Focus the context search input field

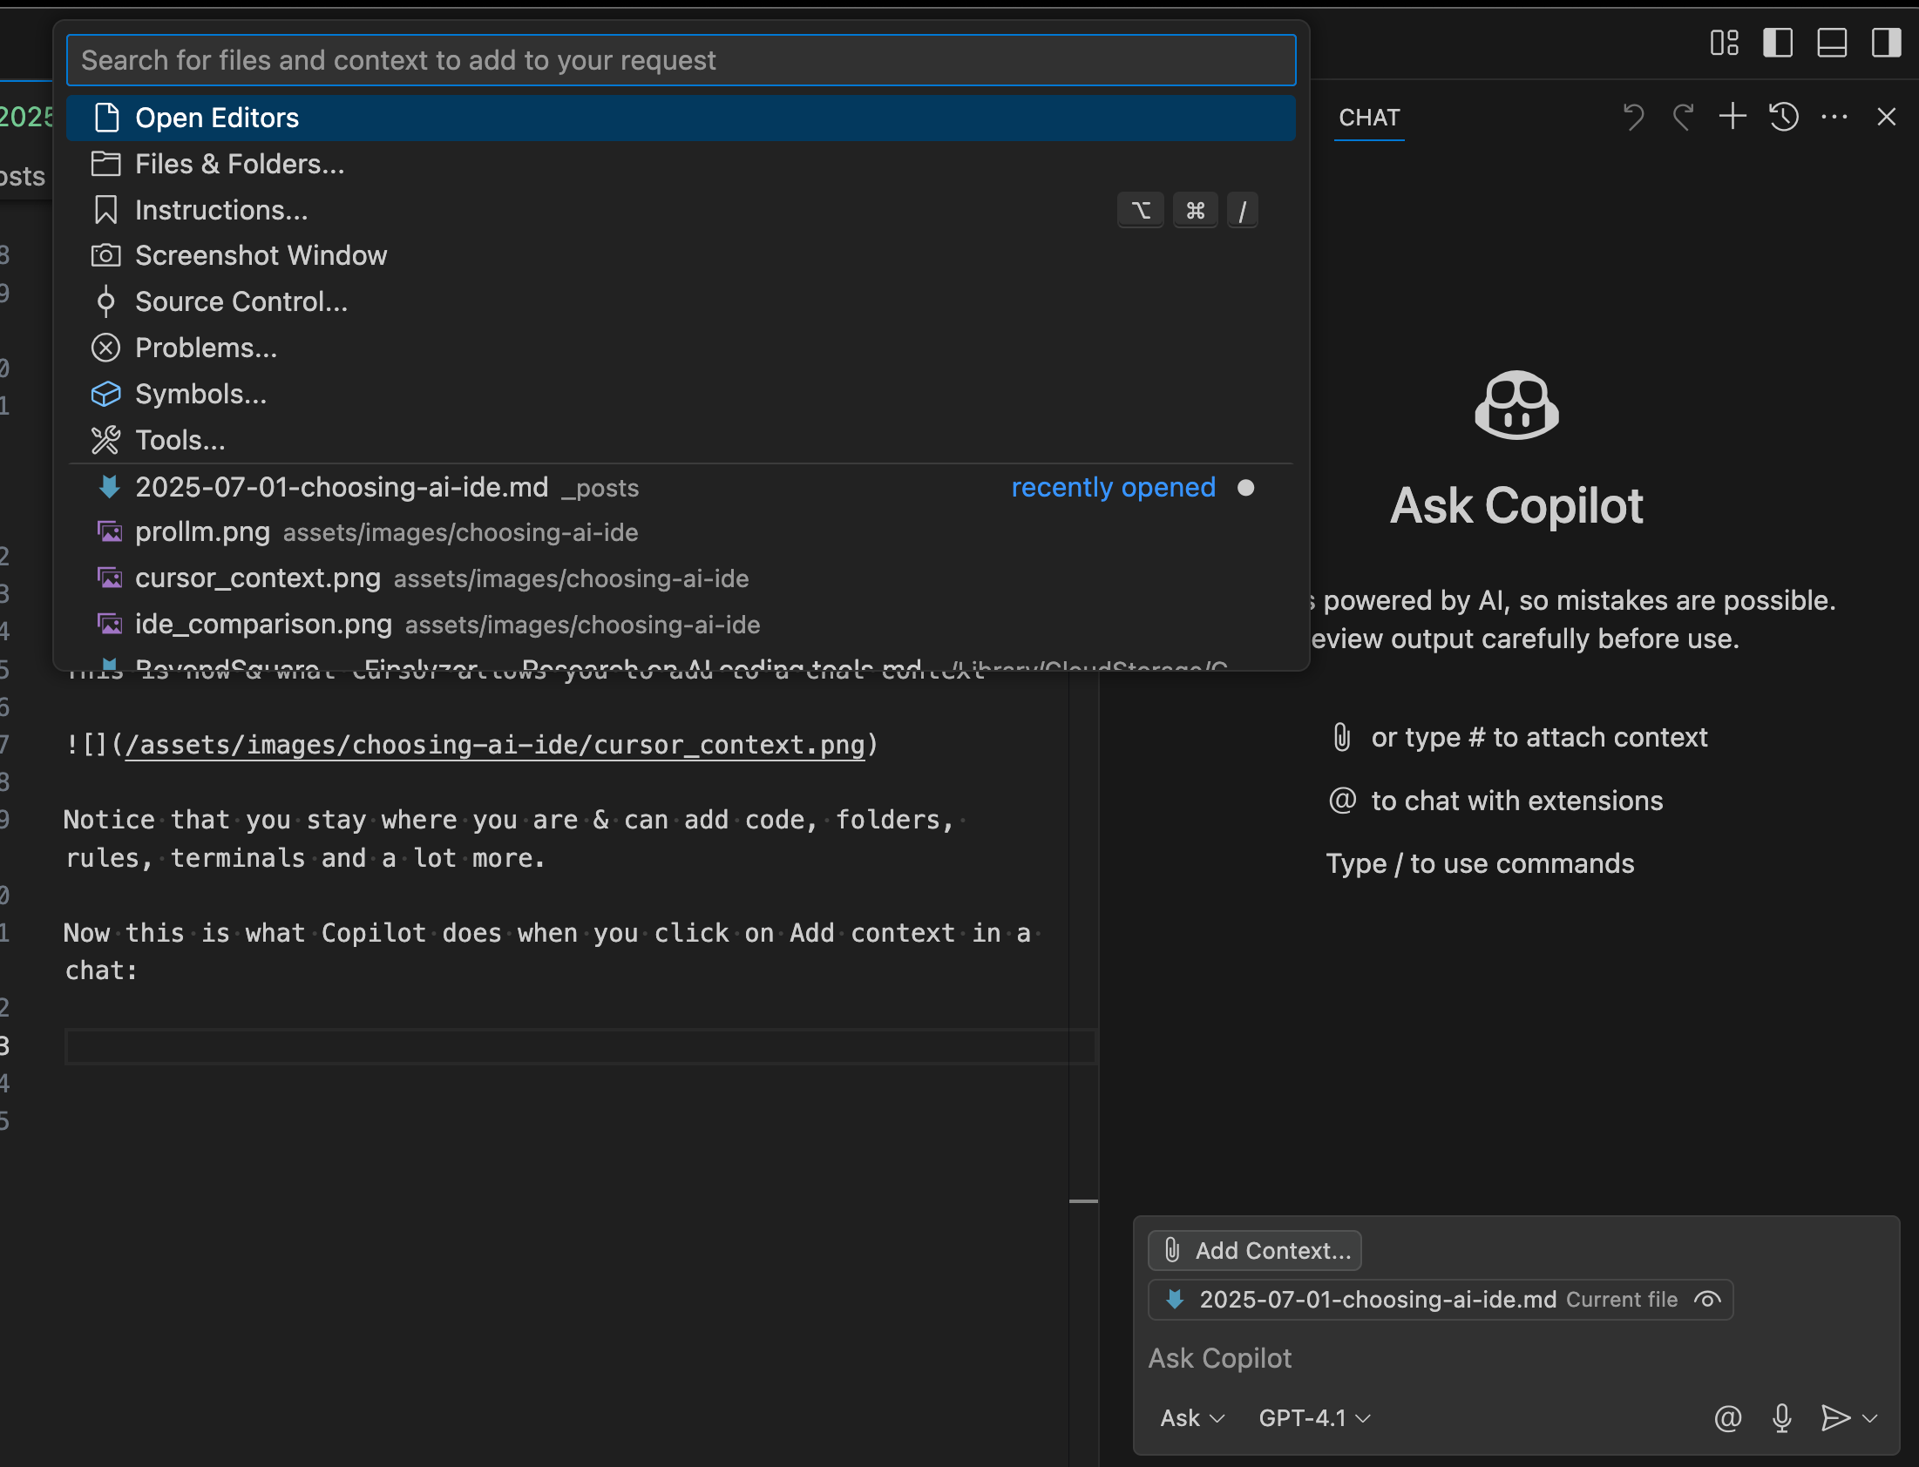(681, 60)
